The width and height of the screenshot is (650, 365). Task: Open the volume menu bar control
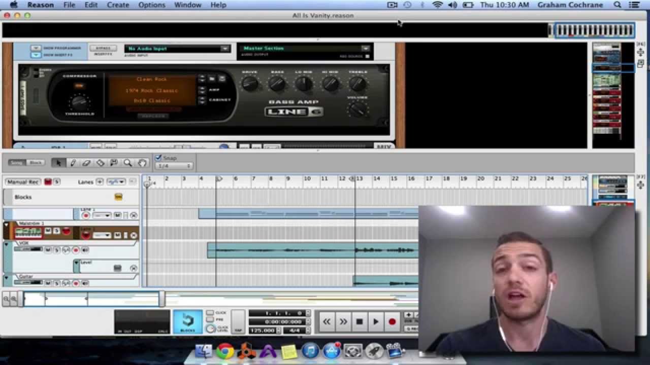pyautogui.click(x=452, y=5)
